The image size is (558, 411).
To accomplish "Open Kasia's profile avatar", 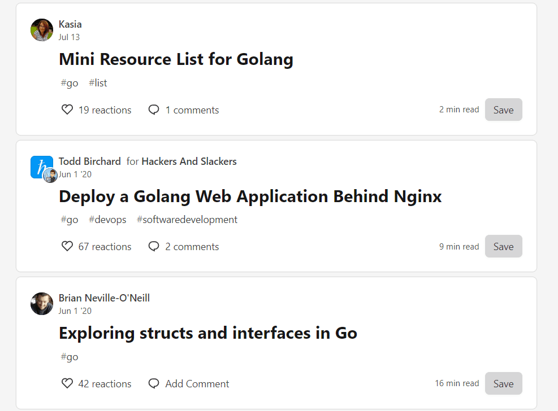I will point(42,30).
